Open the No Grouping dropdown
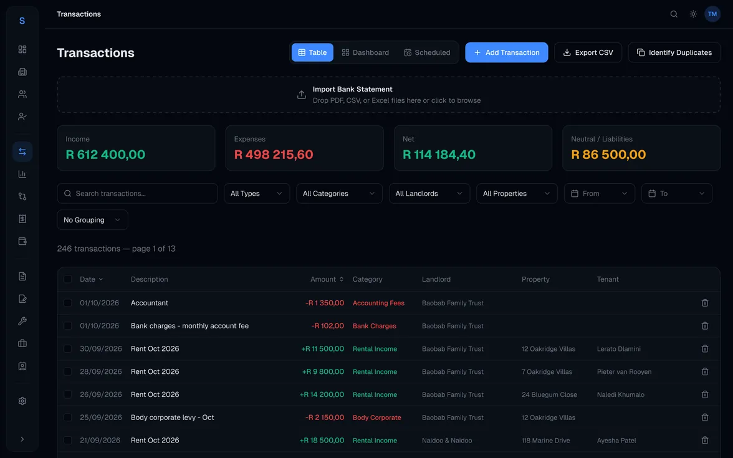Image resolution: width=733 pixels, height=458 pixels. click(x=92, y=220)
